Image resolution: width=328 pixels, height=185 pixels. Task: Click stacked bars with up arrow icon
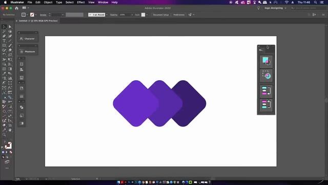pyautogui.click(x=266, y=104)
